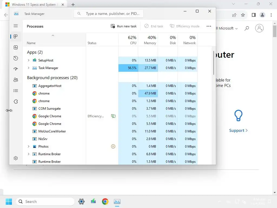Click the Background processes (20) group header

[x=52, y=78]
